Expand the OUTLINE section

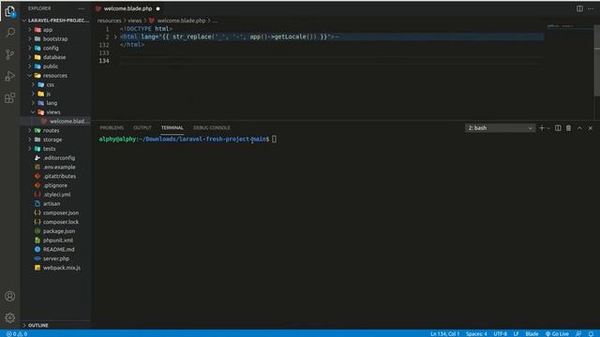click(37, 325)
